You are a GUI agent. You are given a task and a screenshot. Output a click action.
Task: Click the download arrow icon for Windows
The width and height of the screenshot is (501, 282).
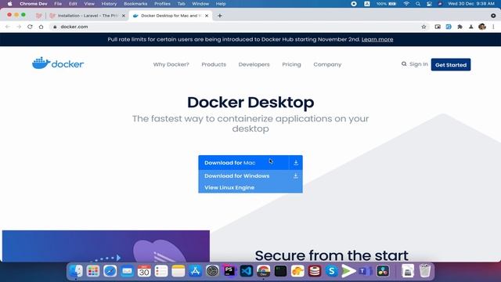(296, 175)
